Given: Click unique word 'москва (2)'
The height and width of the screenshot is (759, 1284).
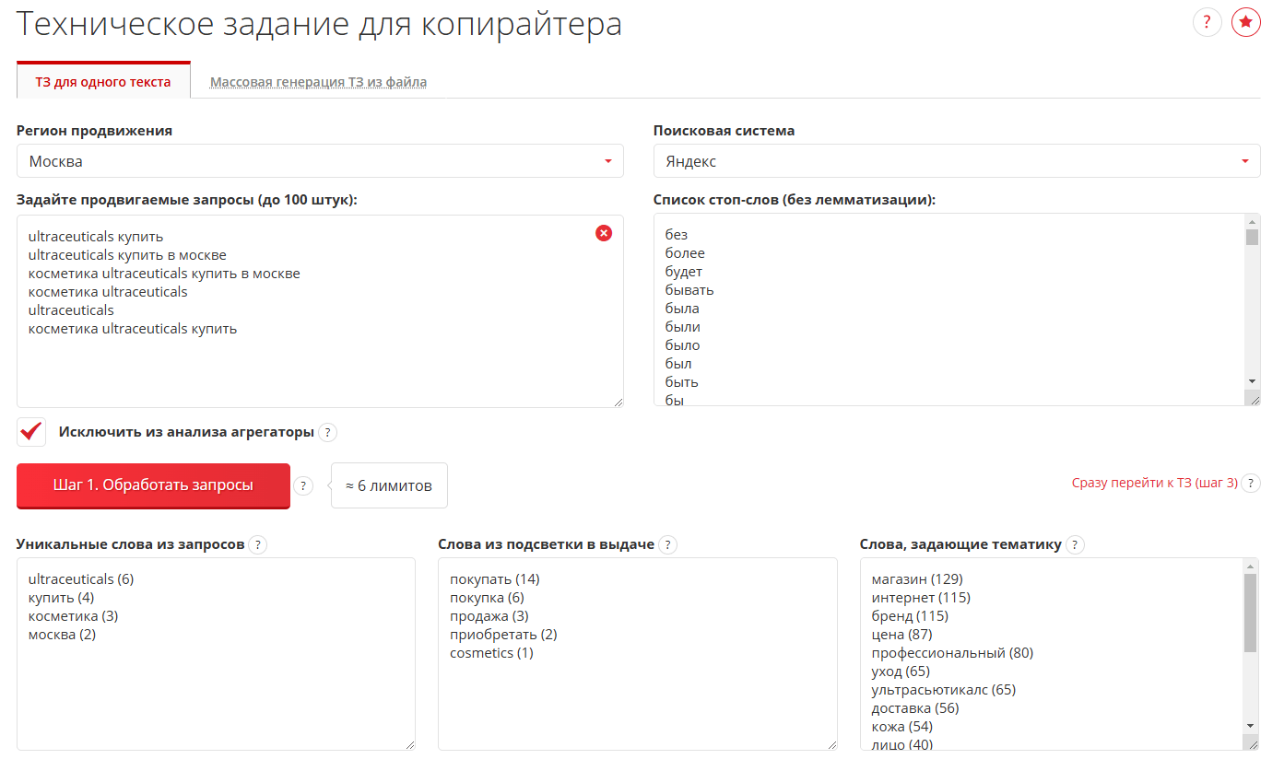Looking at the screenshot, I should 63,635.
